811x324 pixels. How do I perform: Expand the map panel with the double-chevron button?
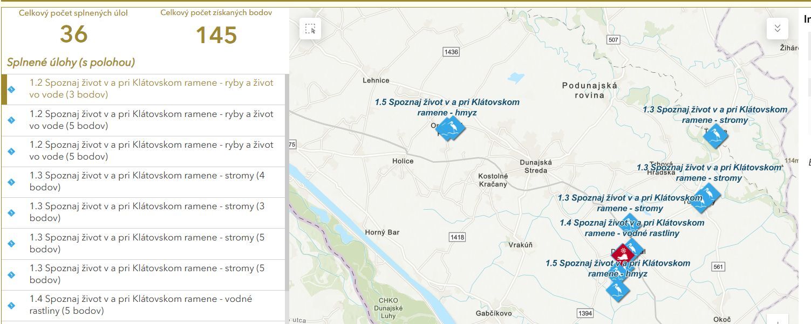pos(777,29)
